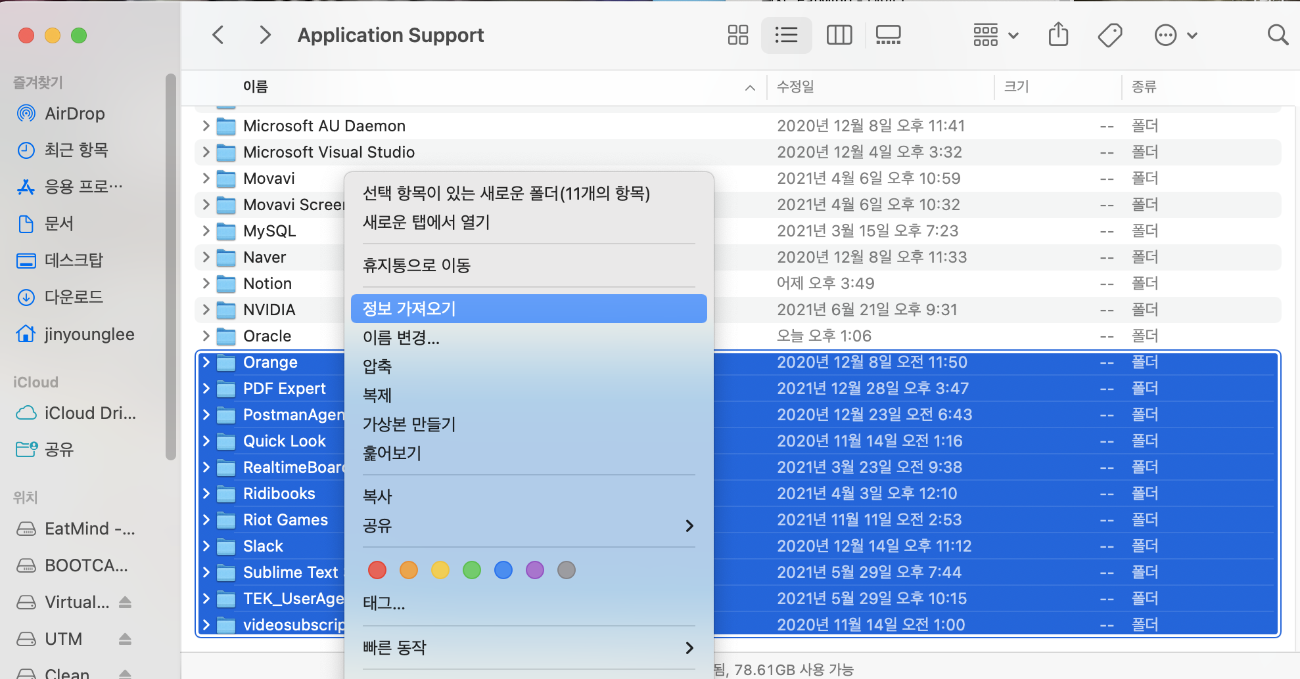Expand the MySQL folder
The height and width of the screenshot is (679, 1300).
click(x=206, y=230)
